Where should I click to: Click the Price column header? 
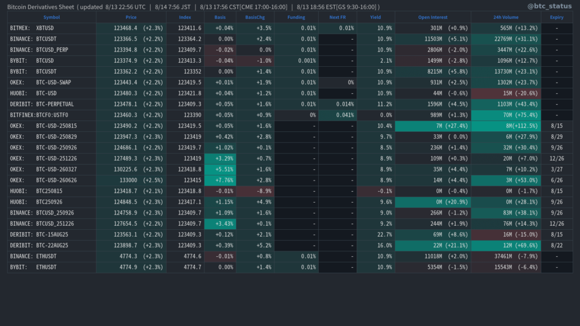coord(131,17)
